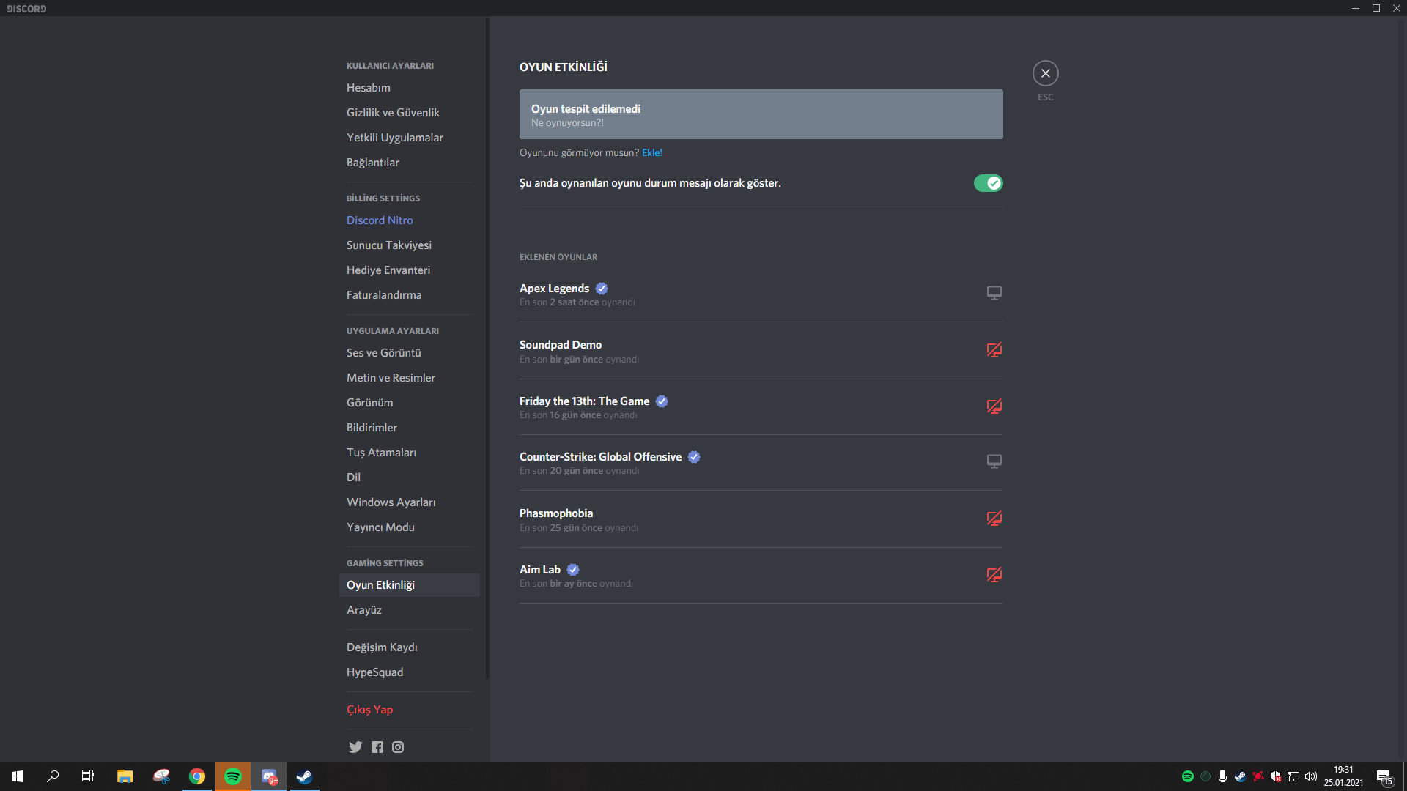The image size is (1407, 791).
Task: Open Discord's Twitter page icon
Action: pos(355,747)
